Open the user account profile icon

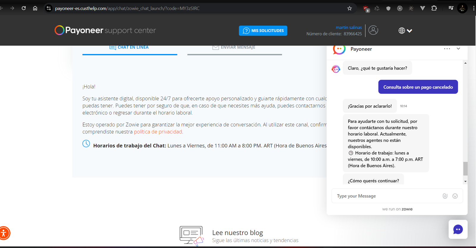tap(373, 30)
